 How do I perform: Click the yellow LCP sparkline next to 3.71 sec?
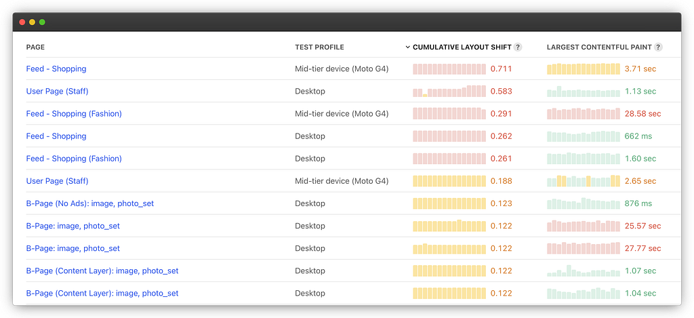[x=584, y=68]
